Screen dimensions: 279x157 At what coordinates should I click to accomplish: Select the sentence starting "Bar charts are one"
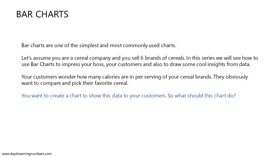pyautogui.click(x=99, y=46)
